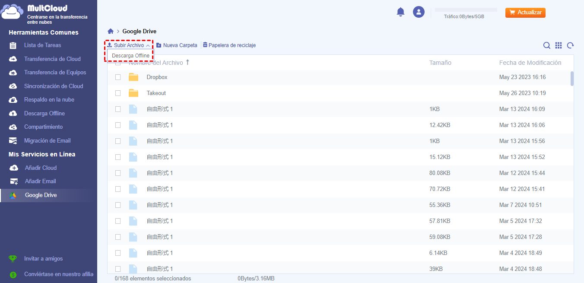Select checkbox for the 57.81KB file
This screenshot has height=283, width=584.
click(118, 221)
